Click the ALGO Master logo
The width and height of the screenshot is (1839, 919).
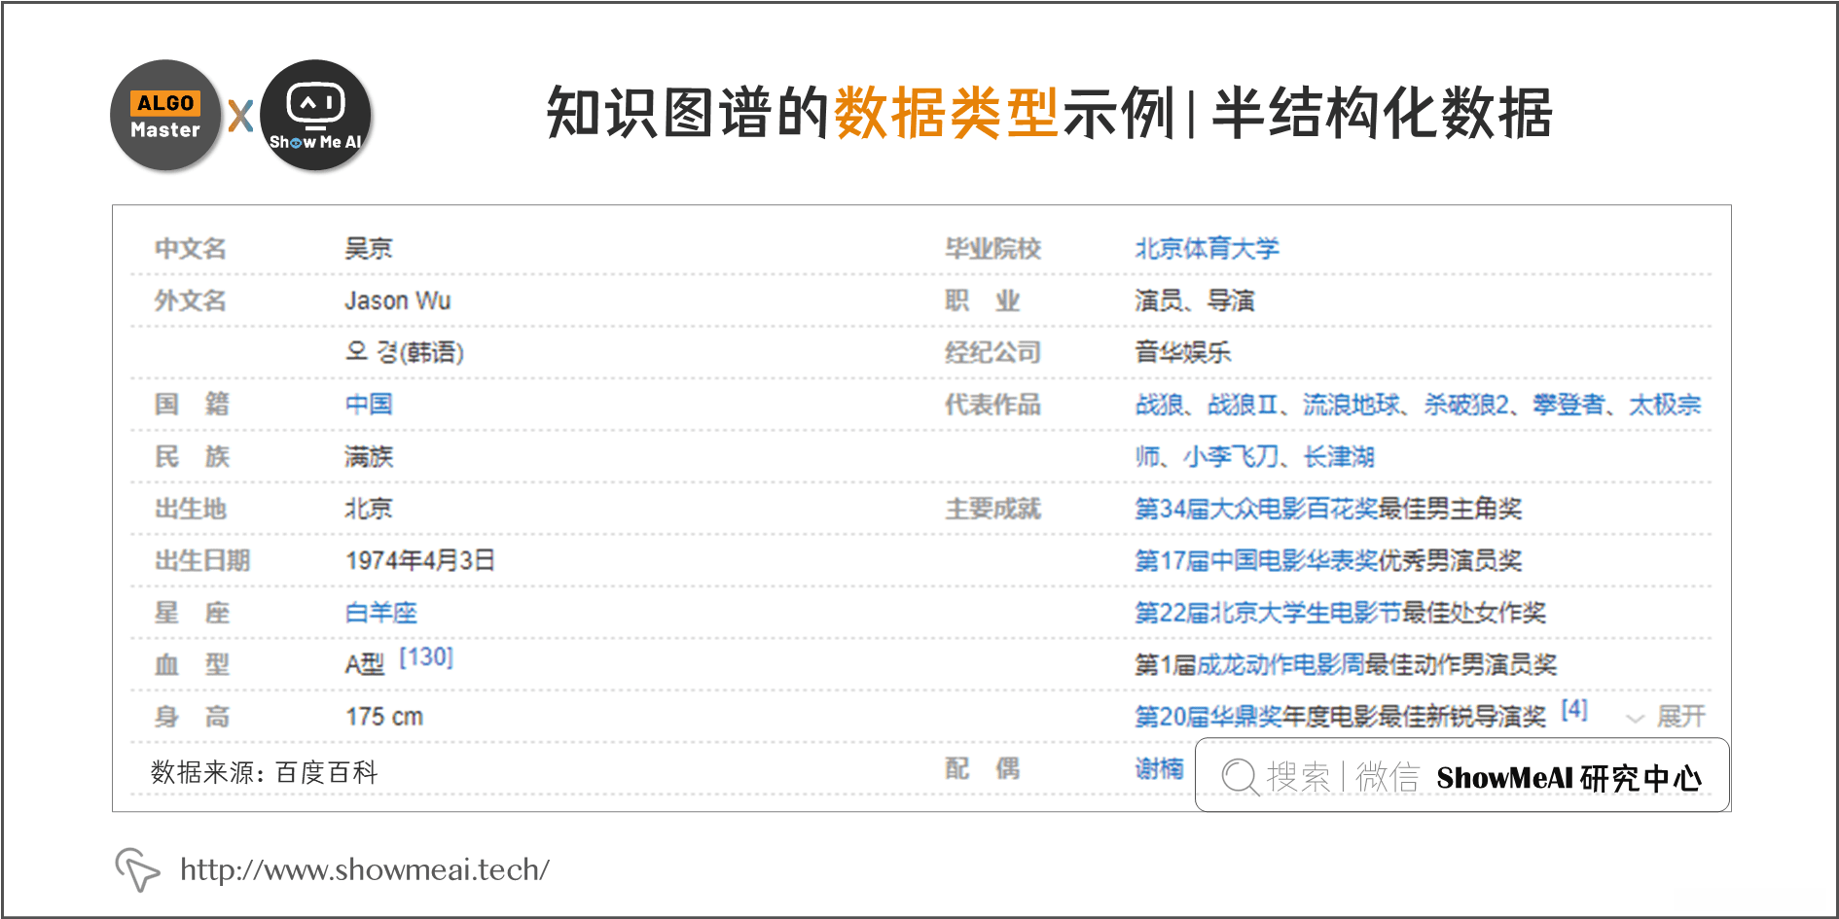pos(165,116)
